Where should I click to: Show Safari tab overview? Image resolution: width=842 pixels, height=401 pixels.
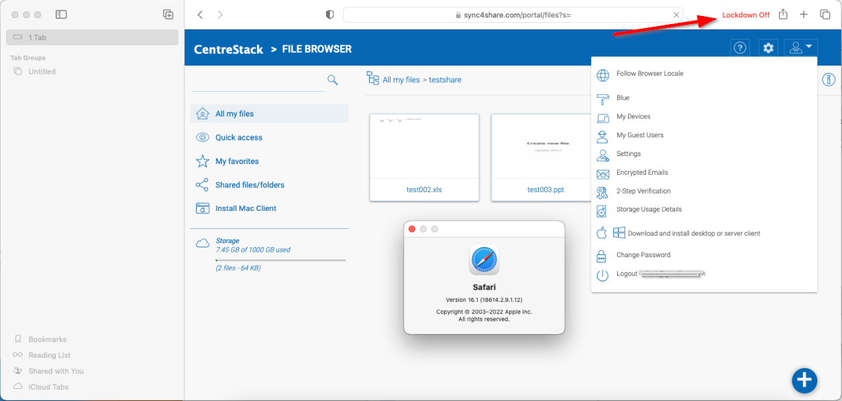[825, 15]
